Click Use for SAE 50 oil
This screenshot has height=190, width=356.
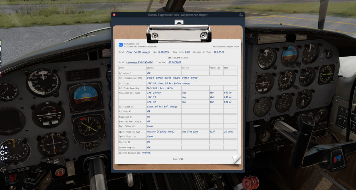coord(184,97)
